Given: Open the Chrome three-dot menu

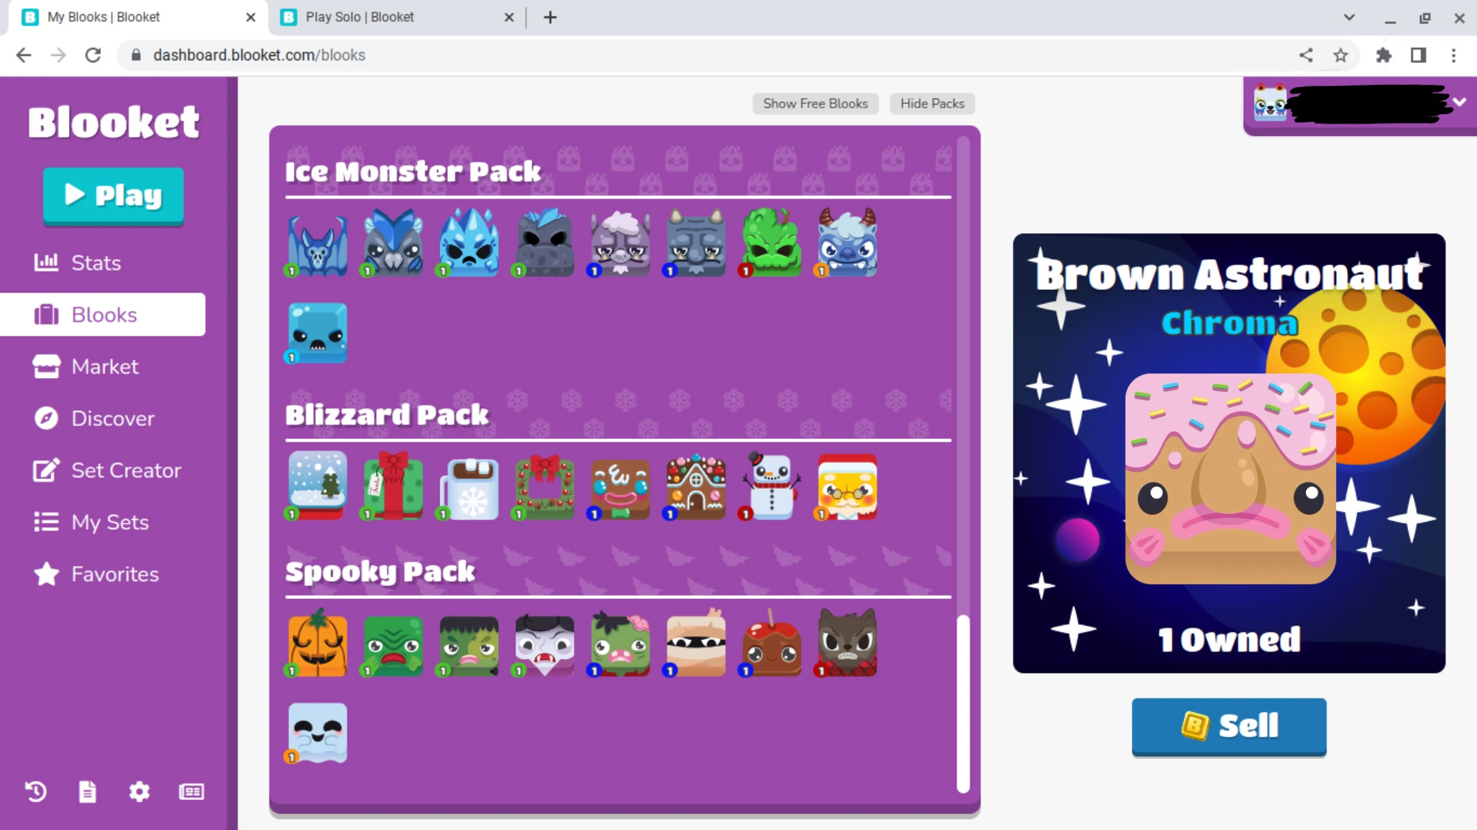Looking at the screenshot, I should point(1454,55).
